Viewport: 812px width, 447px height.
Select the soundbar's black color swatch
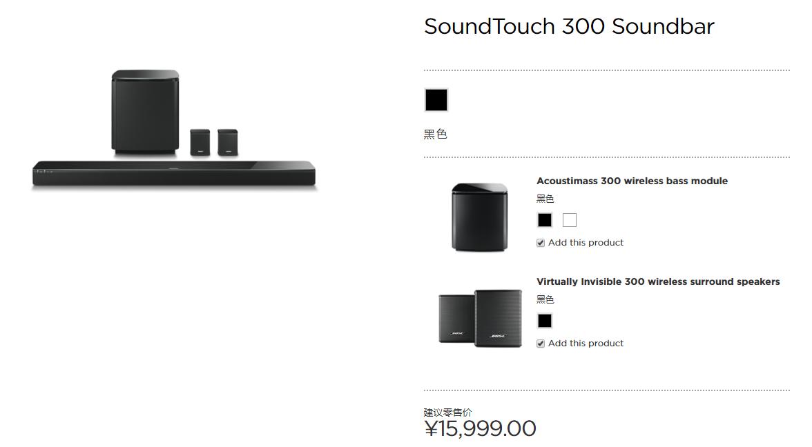click(436, 100)
